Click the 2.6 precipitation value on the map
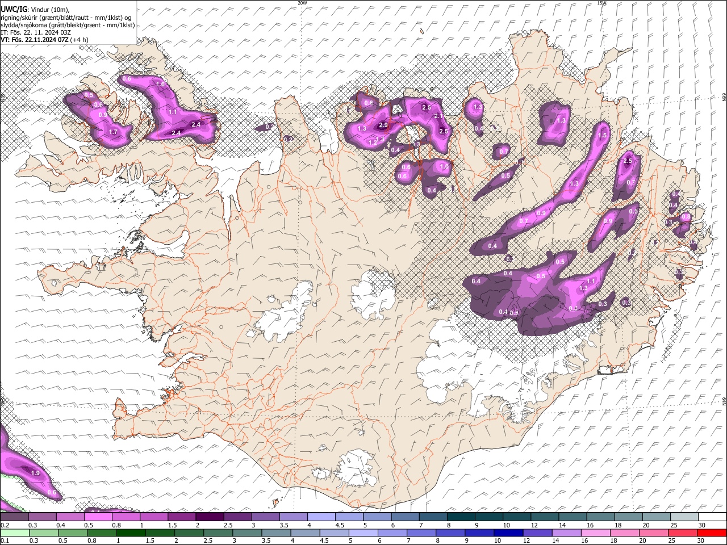The height and width of the screenshot is (545, 727). (x=427, y=107)
